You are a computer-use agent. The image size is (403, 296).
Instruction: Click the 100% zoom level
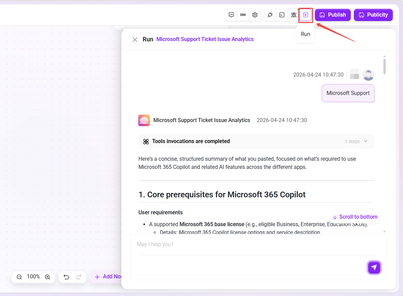tap(34, 277)
